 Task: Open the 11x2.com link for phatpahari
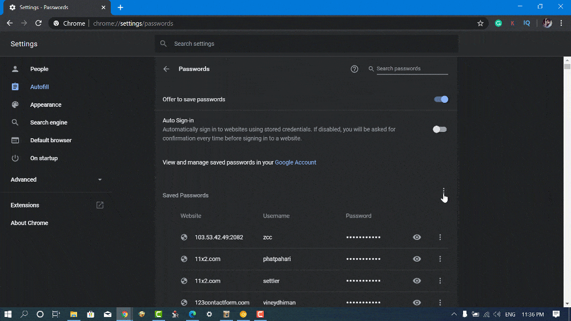tap(208, 259)
